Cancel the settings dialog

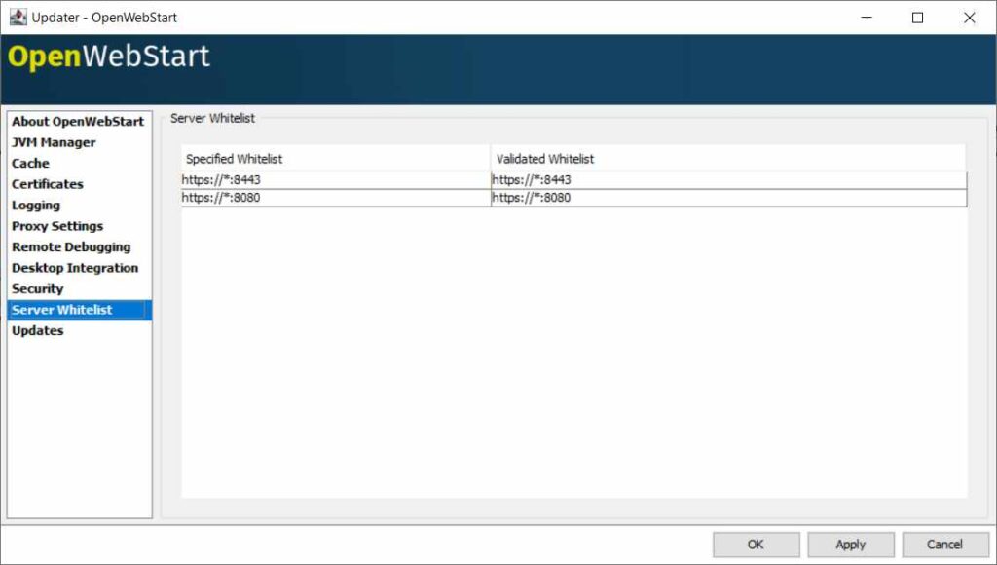944,545
